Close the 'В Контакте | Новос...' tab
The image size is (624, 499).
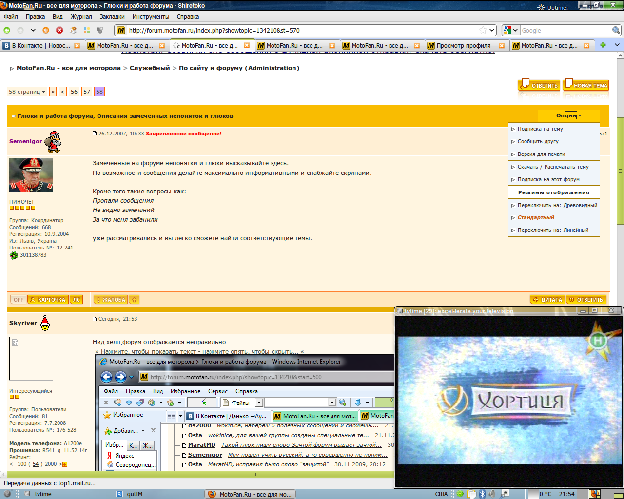click(77, 46)
